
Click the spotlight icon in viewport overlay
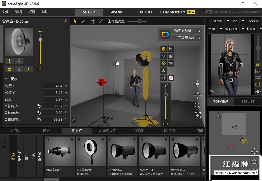click(x=171, y=63)
